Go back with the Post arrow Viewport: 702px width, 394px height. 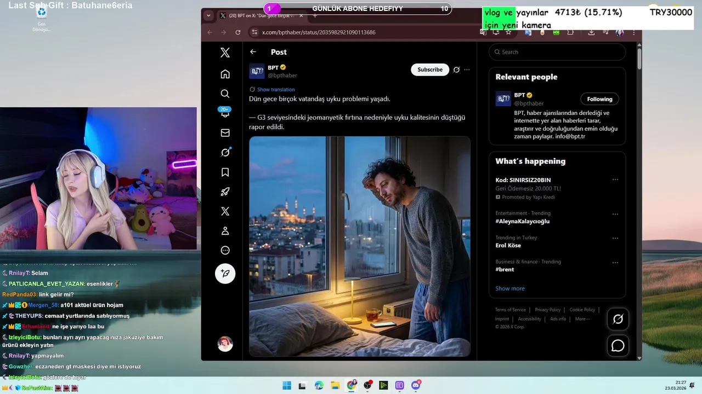tap(253, 52)
